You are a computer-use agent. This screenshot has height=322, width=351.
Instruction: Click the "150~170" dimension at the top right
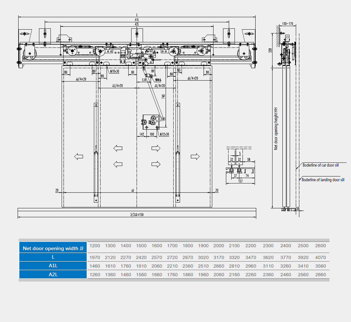point(287,24)
